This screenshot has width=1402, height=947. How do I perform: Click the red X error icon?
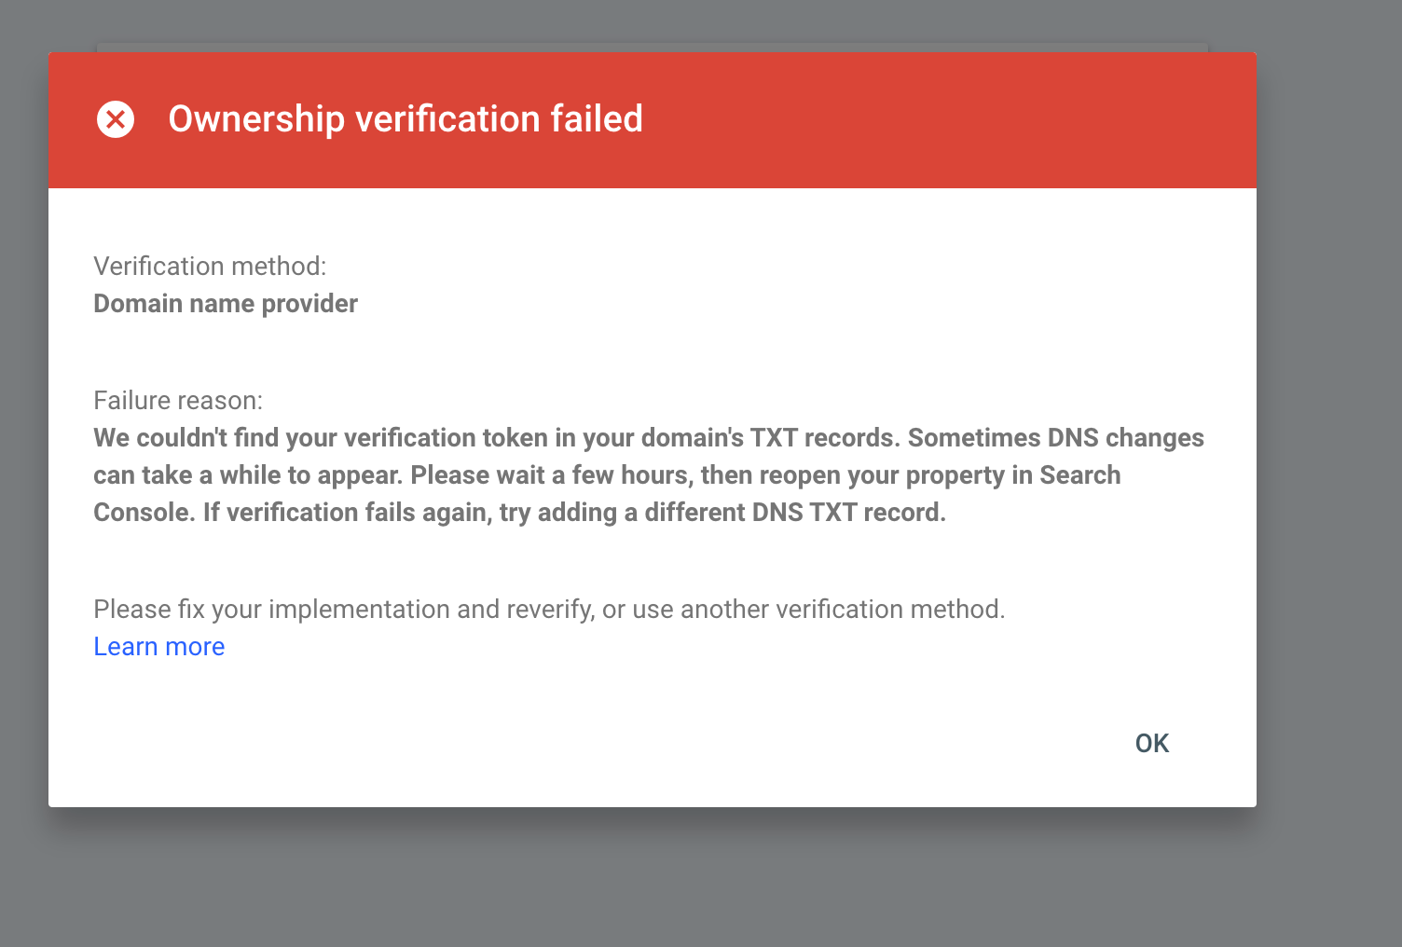click(116, 119)
